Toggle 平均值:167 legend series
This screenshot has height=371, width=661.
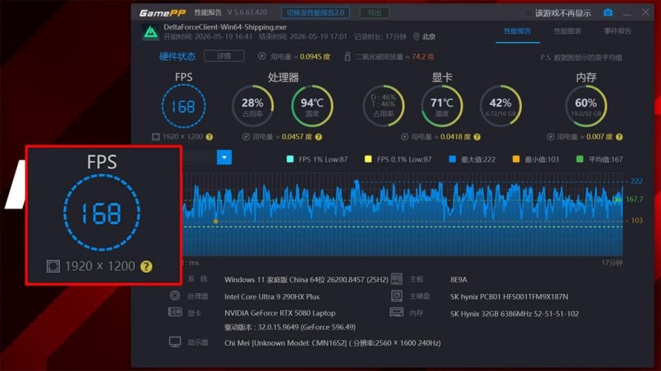click(x=600, y=160)
